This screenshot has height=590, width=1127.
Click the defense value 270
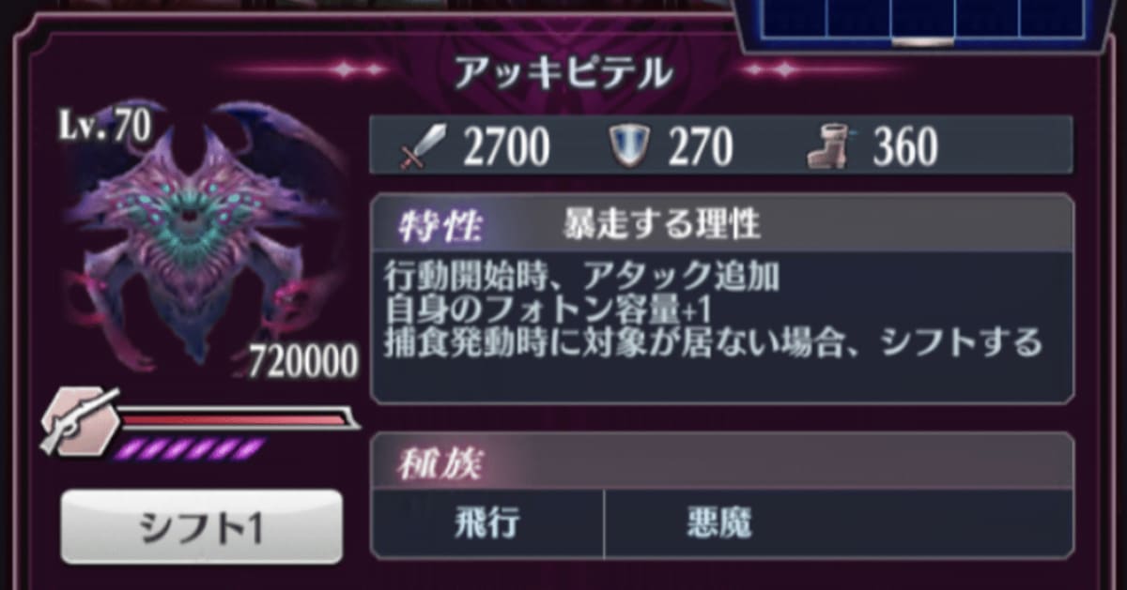point(699,147)
